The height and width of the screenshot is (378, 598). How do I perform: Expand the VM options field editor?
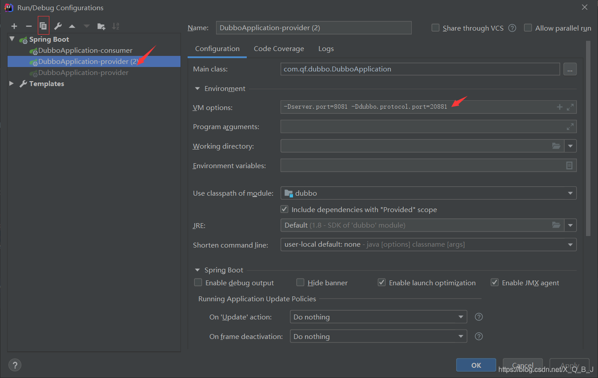pyautogui.click(x=570, y=107)
